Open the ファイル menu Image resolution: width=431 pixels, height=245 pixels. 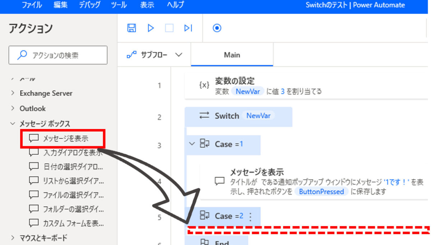(32, 5)
